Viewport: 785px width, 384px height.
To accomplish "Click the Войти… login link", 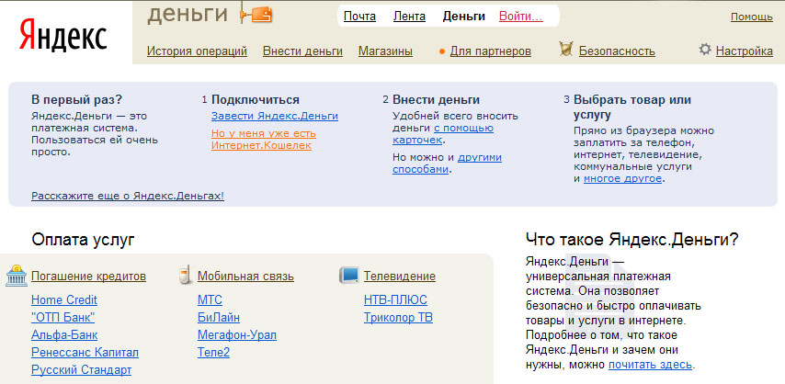I will [520, 17].
